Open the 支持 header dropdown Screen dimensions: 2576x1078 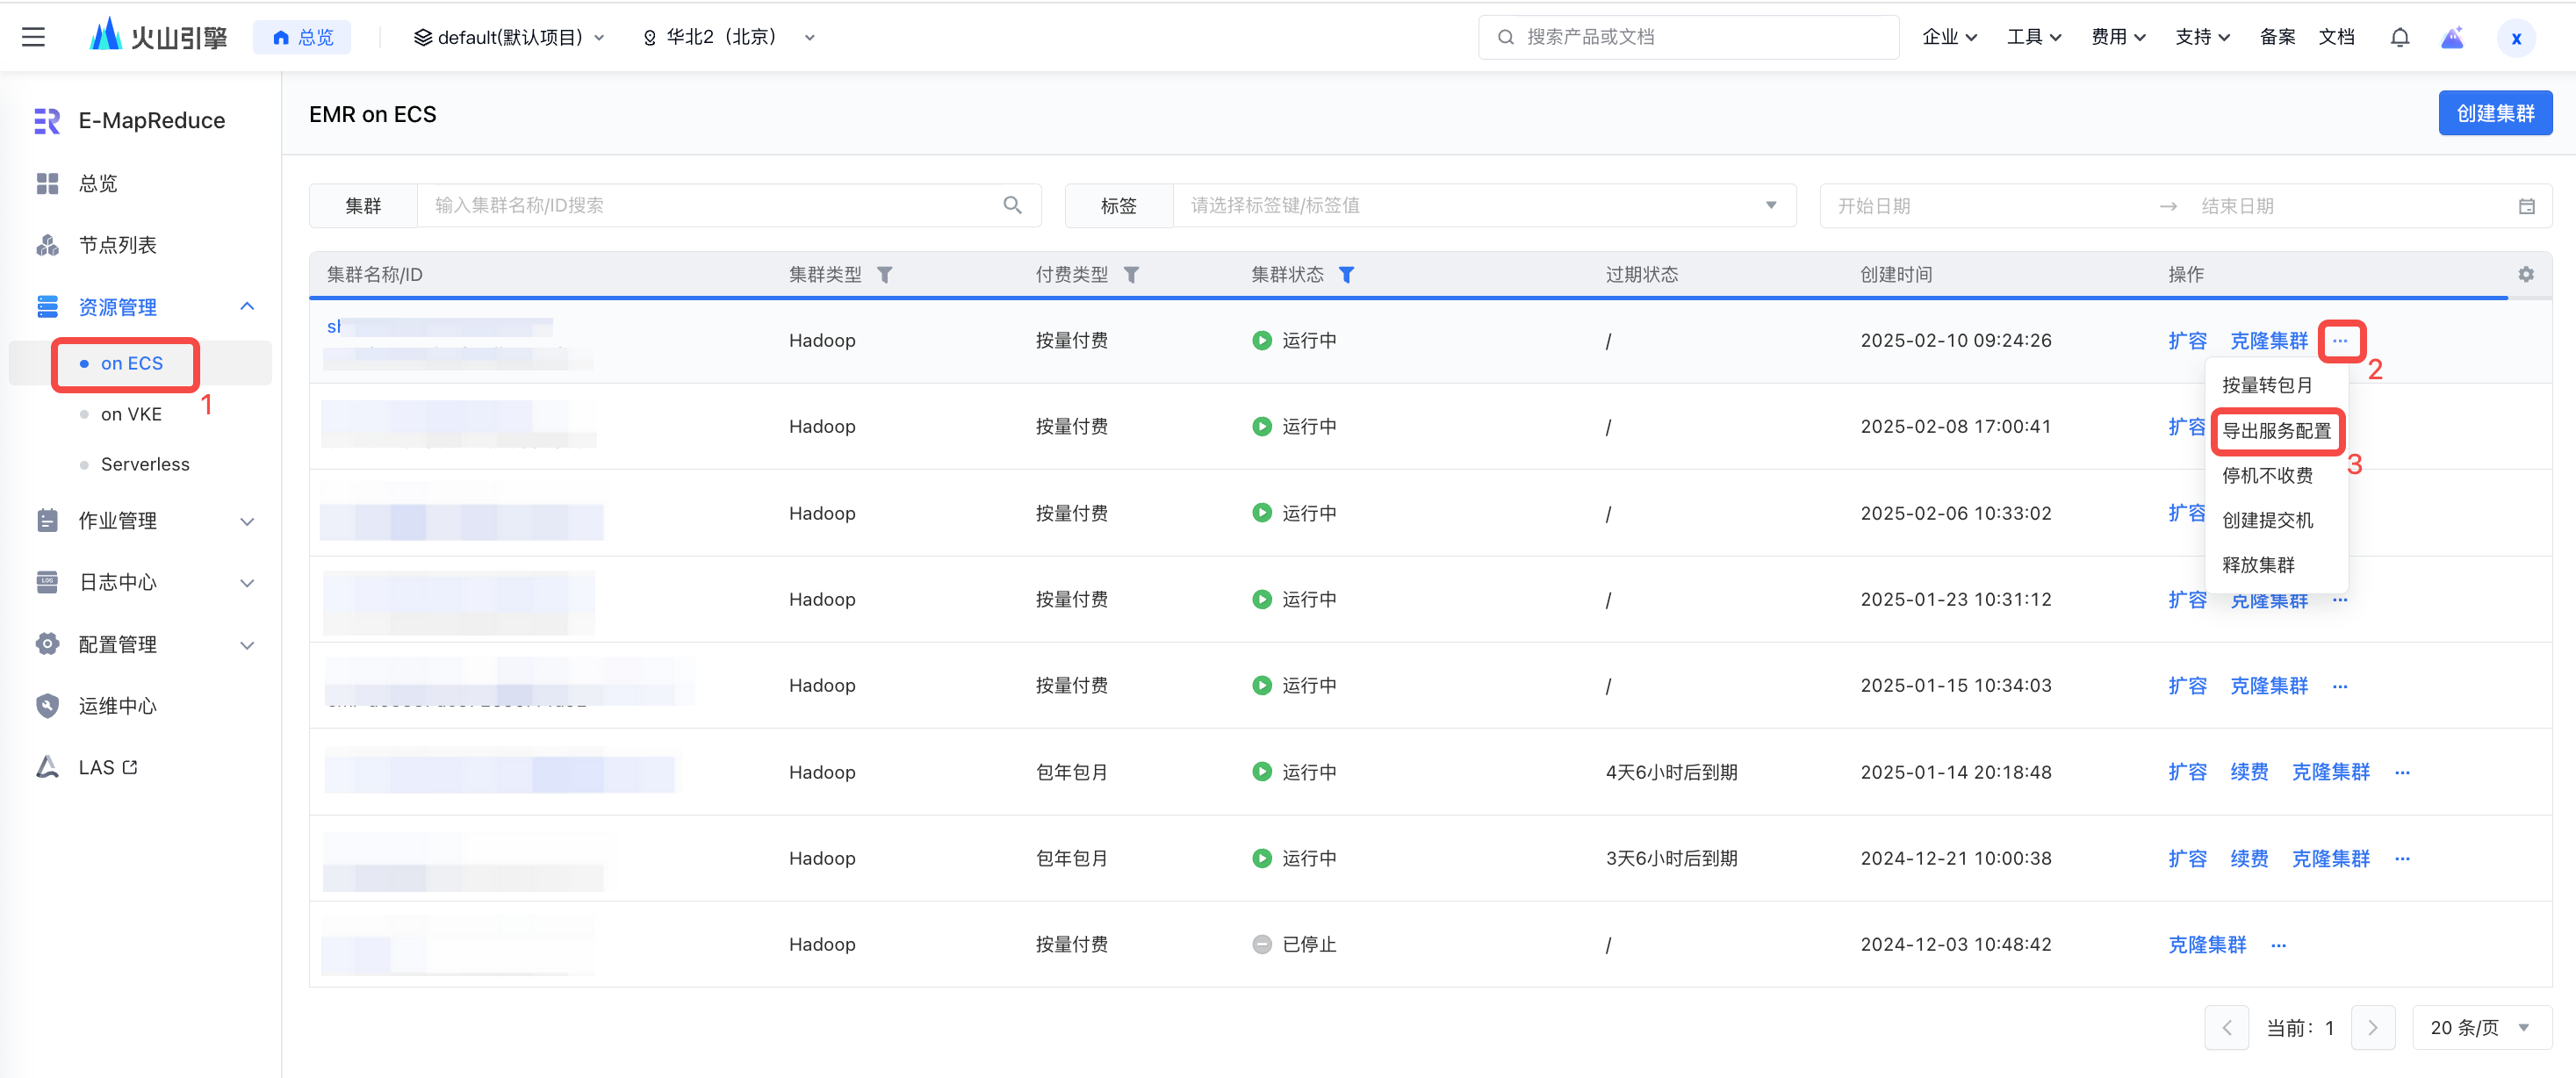point(2202,37)
